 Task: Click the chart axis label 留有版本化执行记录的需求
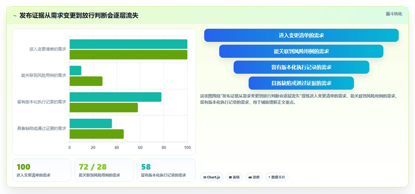(42, 102)
